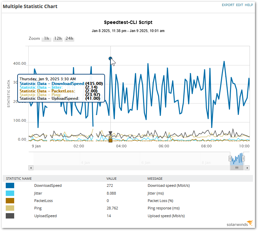Click the navigator scrollbar thumb grip
This screenshot has height=231, width=258.
click(237, 168)
